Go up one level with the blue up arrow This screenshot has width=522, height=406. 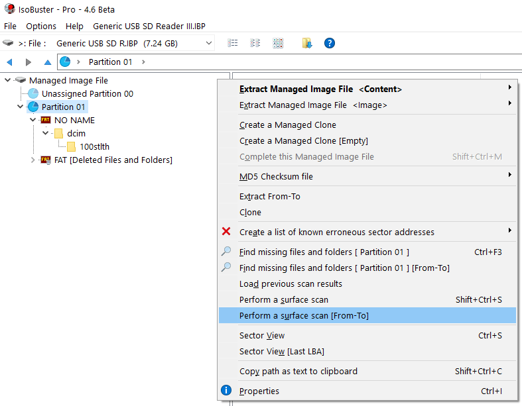pyautogui.click(x=48, y=62)
